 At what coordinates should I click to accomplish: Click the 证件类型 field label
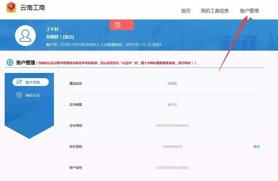tap(76, 105)
